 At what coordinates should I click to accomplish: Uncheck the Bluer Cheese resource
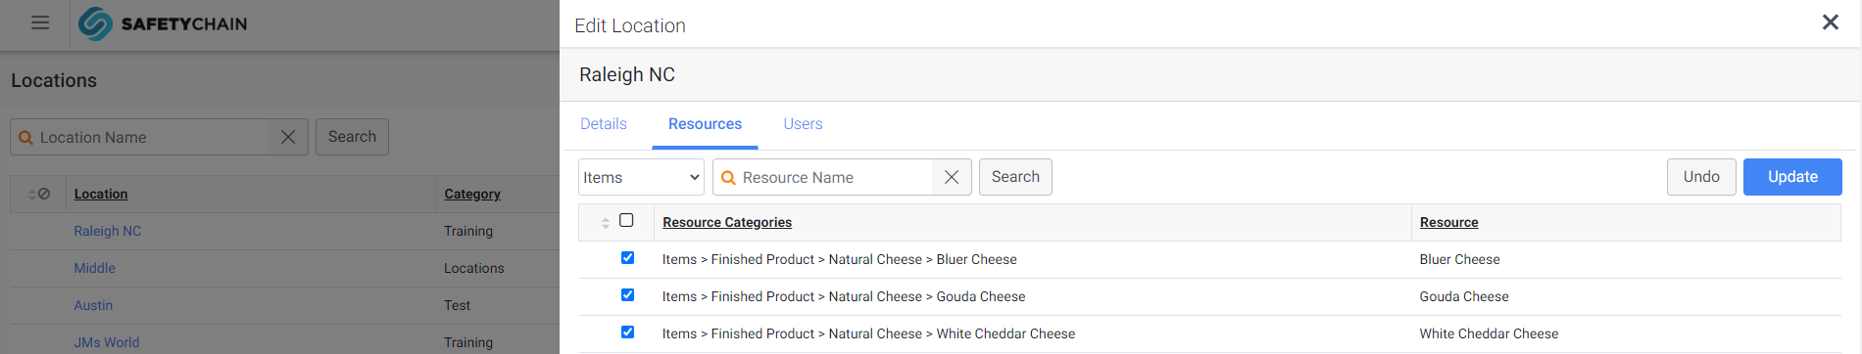(x=627, y=258)
